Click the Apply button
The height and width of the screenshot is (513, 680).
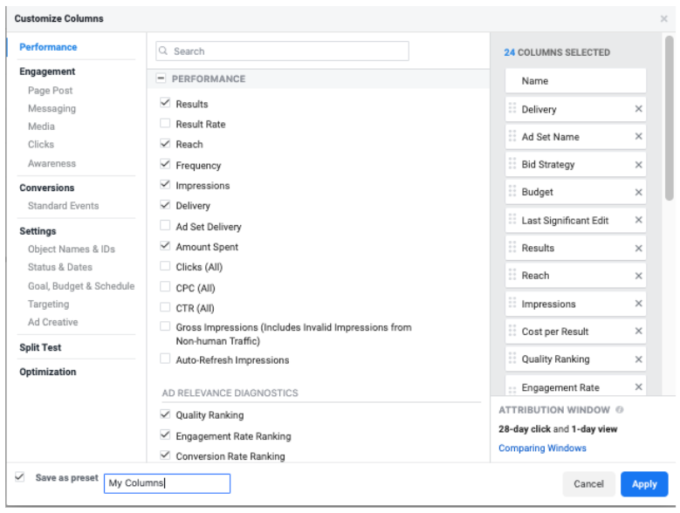point(643,484)
